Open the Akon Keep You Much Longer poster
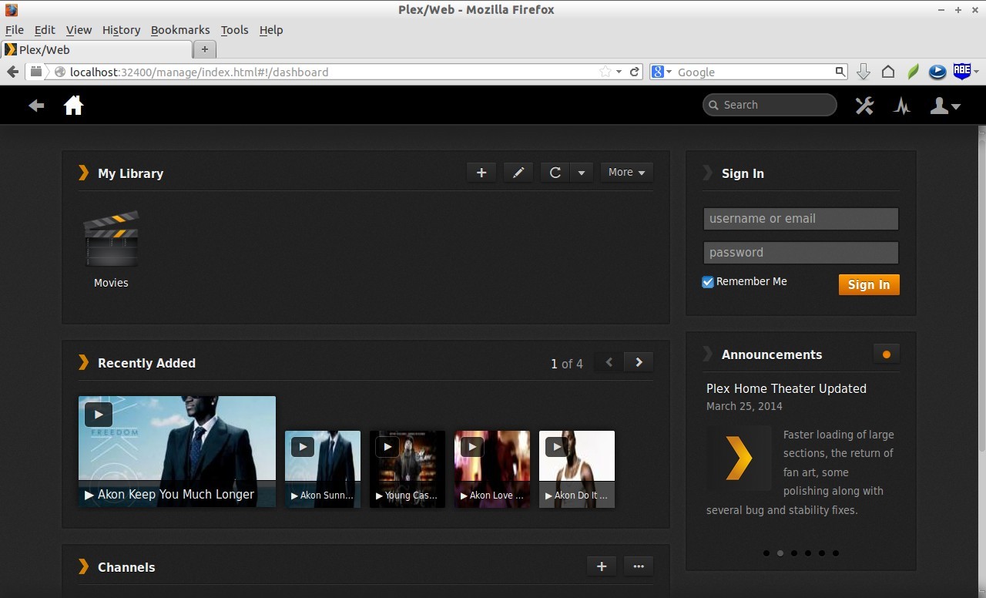This screenshot has width=986, height=598. point(177,452)
